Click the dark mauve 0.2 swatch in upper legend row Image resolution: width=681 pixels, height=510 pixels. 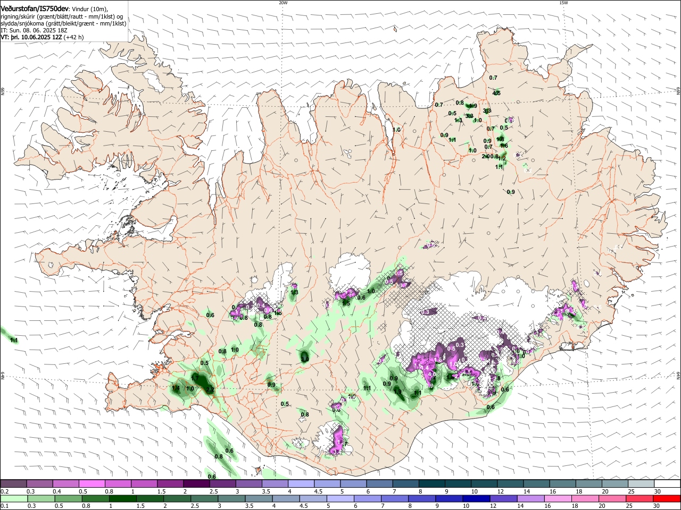[13, 483]
